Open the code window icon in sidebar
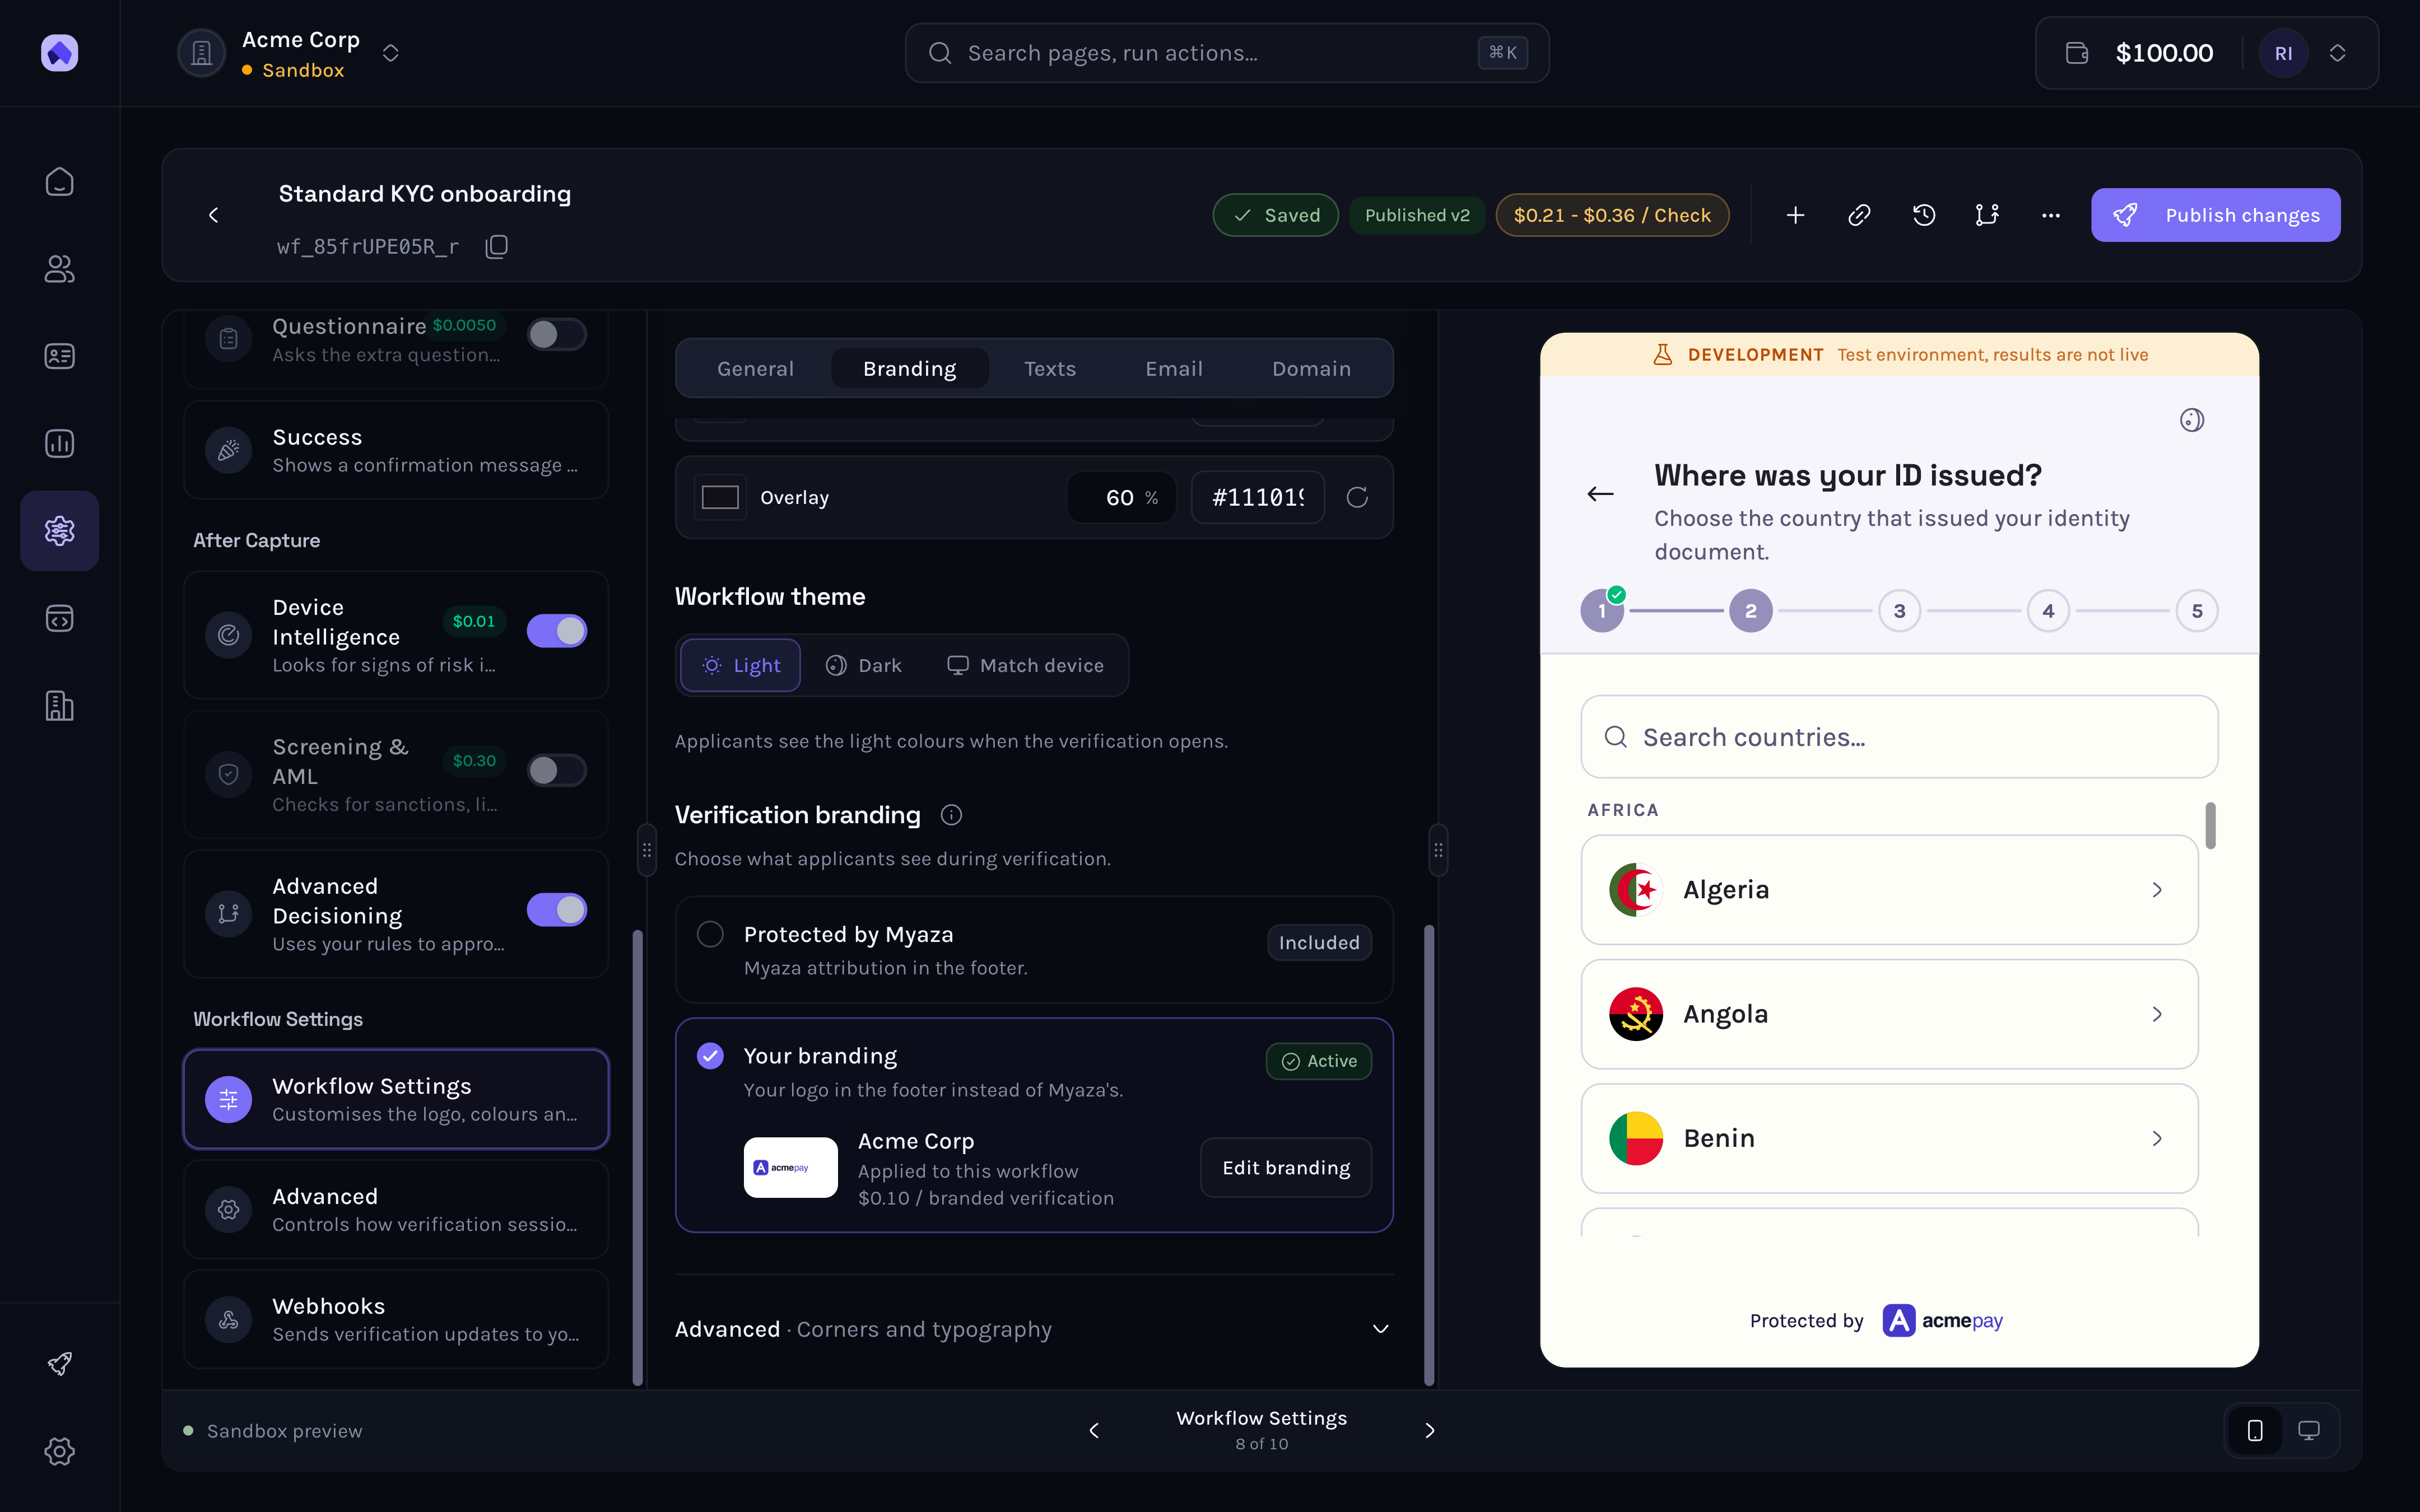The width and height of the screenshot is (2420, 1512). coord(60,618)
